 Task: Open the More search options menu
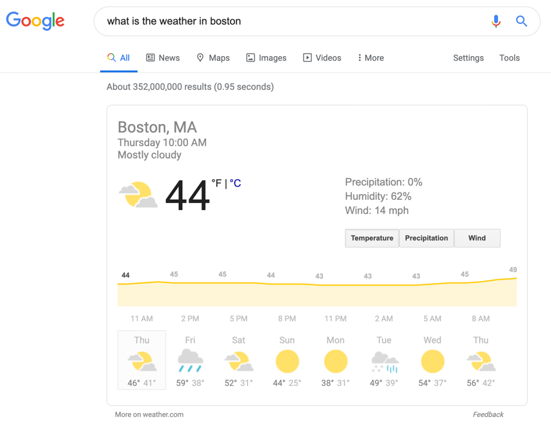pos(369,58)
